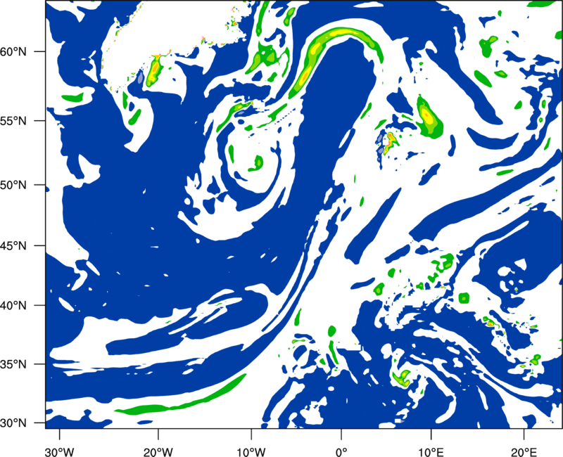Click the 30°W longitude label
The image size is (563, 457).
click(x=59, y=451)
